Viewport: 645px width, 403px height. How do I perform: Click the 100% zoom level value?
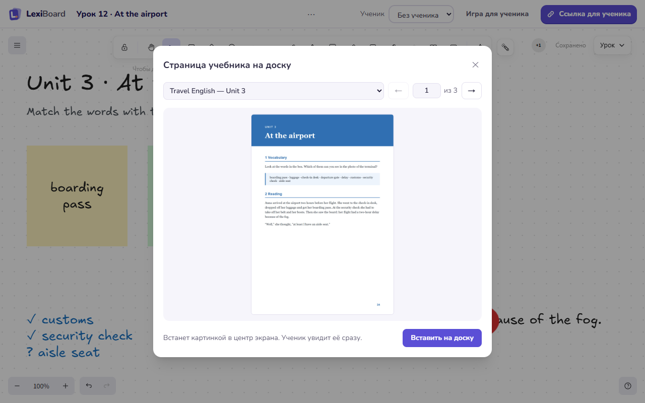click(41, 386)
